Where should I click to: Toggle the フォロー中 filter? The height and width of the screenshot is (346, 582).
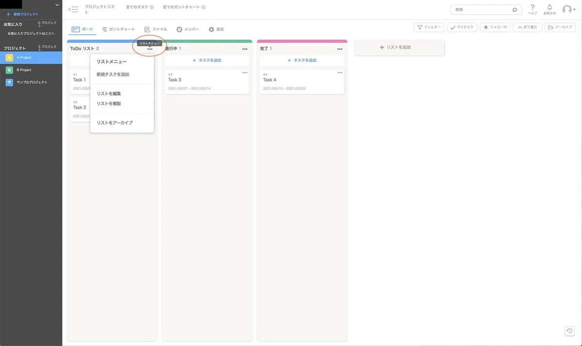495,28
